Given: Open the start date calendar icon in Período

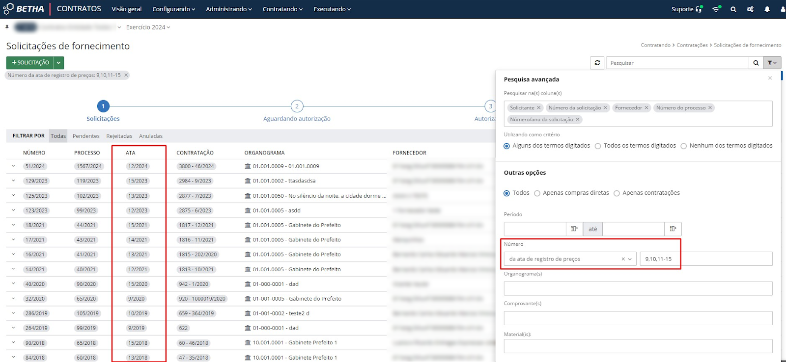Looking at the screenshot, I should (x=574, y=229).
